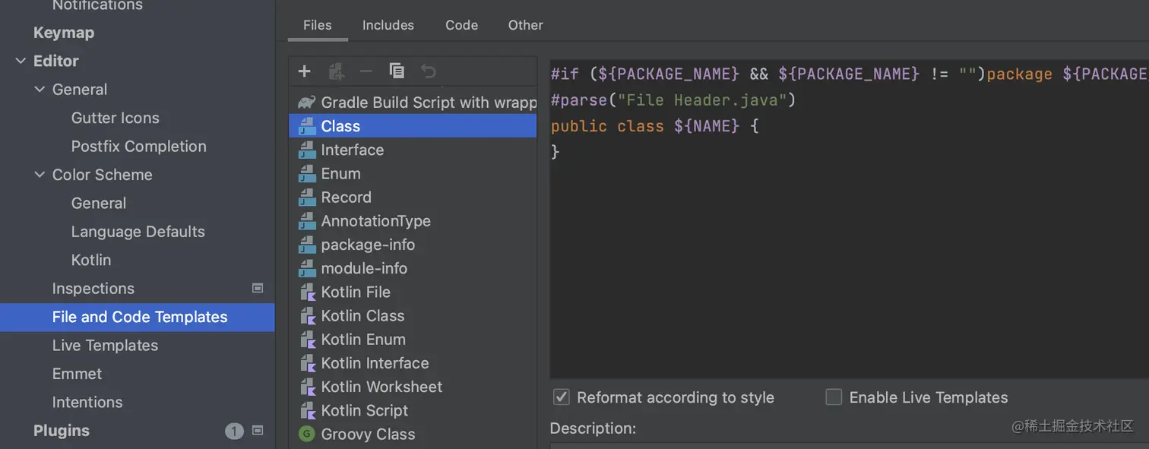Open Keymap settings
This screenshot has height=449, width=1149.
tap(64, 33)
